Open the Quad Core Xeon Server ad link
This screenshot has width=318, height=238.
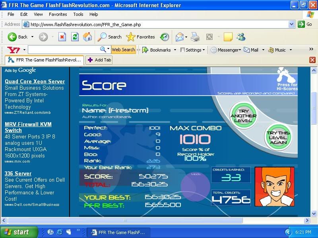point(35,81)
